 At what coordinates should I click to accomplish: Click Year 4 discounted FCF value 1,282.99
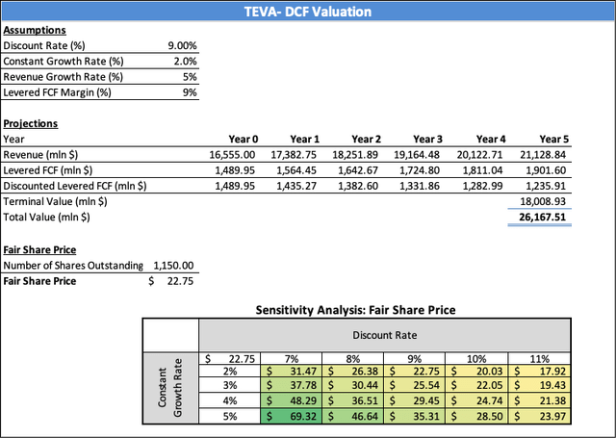[x=487, y=185]
